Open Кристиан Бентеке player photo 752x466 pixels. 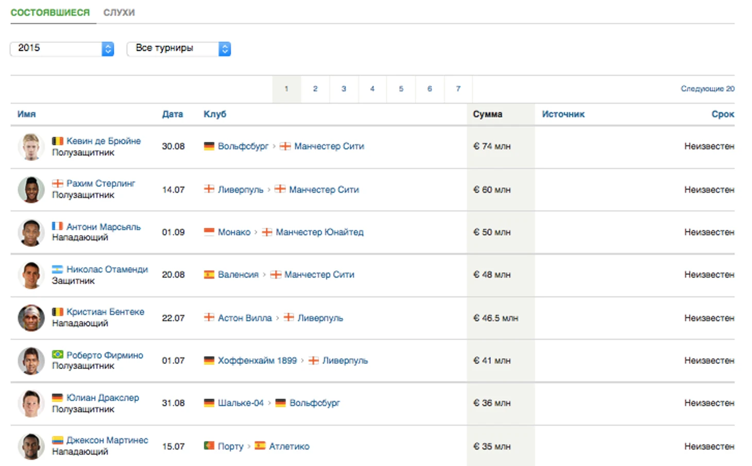point(31,318)
